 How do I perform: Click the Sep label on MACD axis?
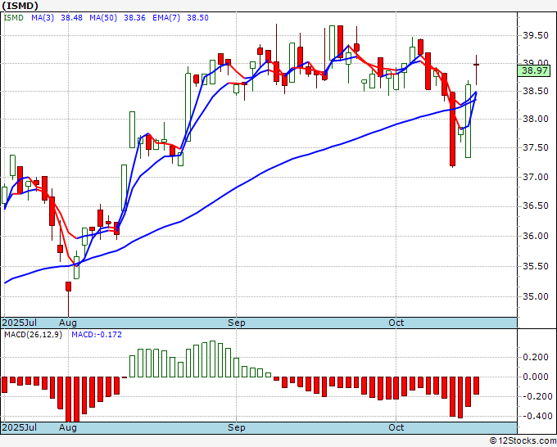pos(237,427)
